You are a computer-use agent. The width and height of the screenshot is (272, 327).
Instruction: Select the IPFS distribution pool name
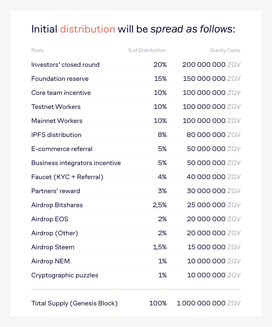click(56, 135)
